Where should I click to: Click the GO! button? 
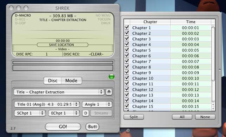click(x=63, y=126)
